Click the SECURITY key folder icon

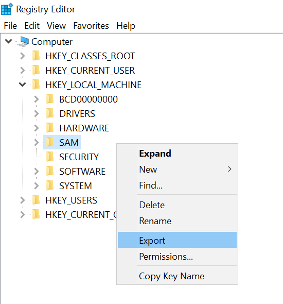pos(50,157)
